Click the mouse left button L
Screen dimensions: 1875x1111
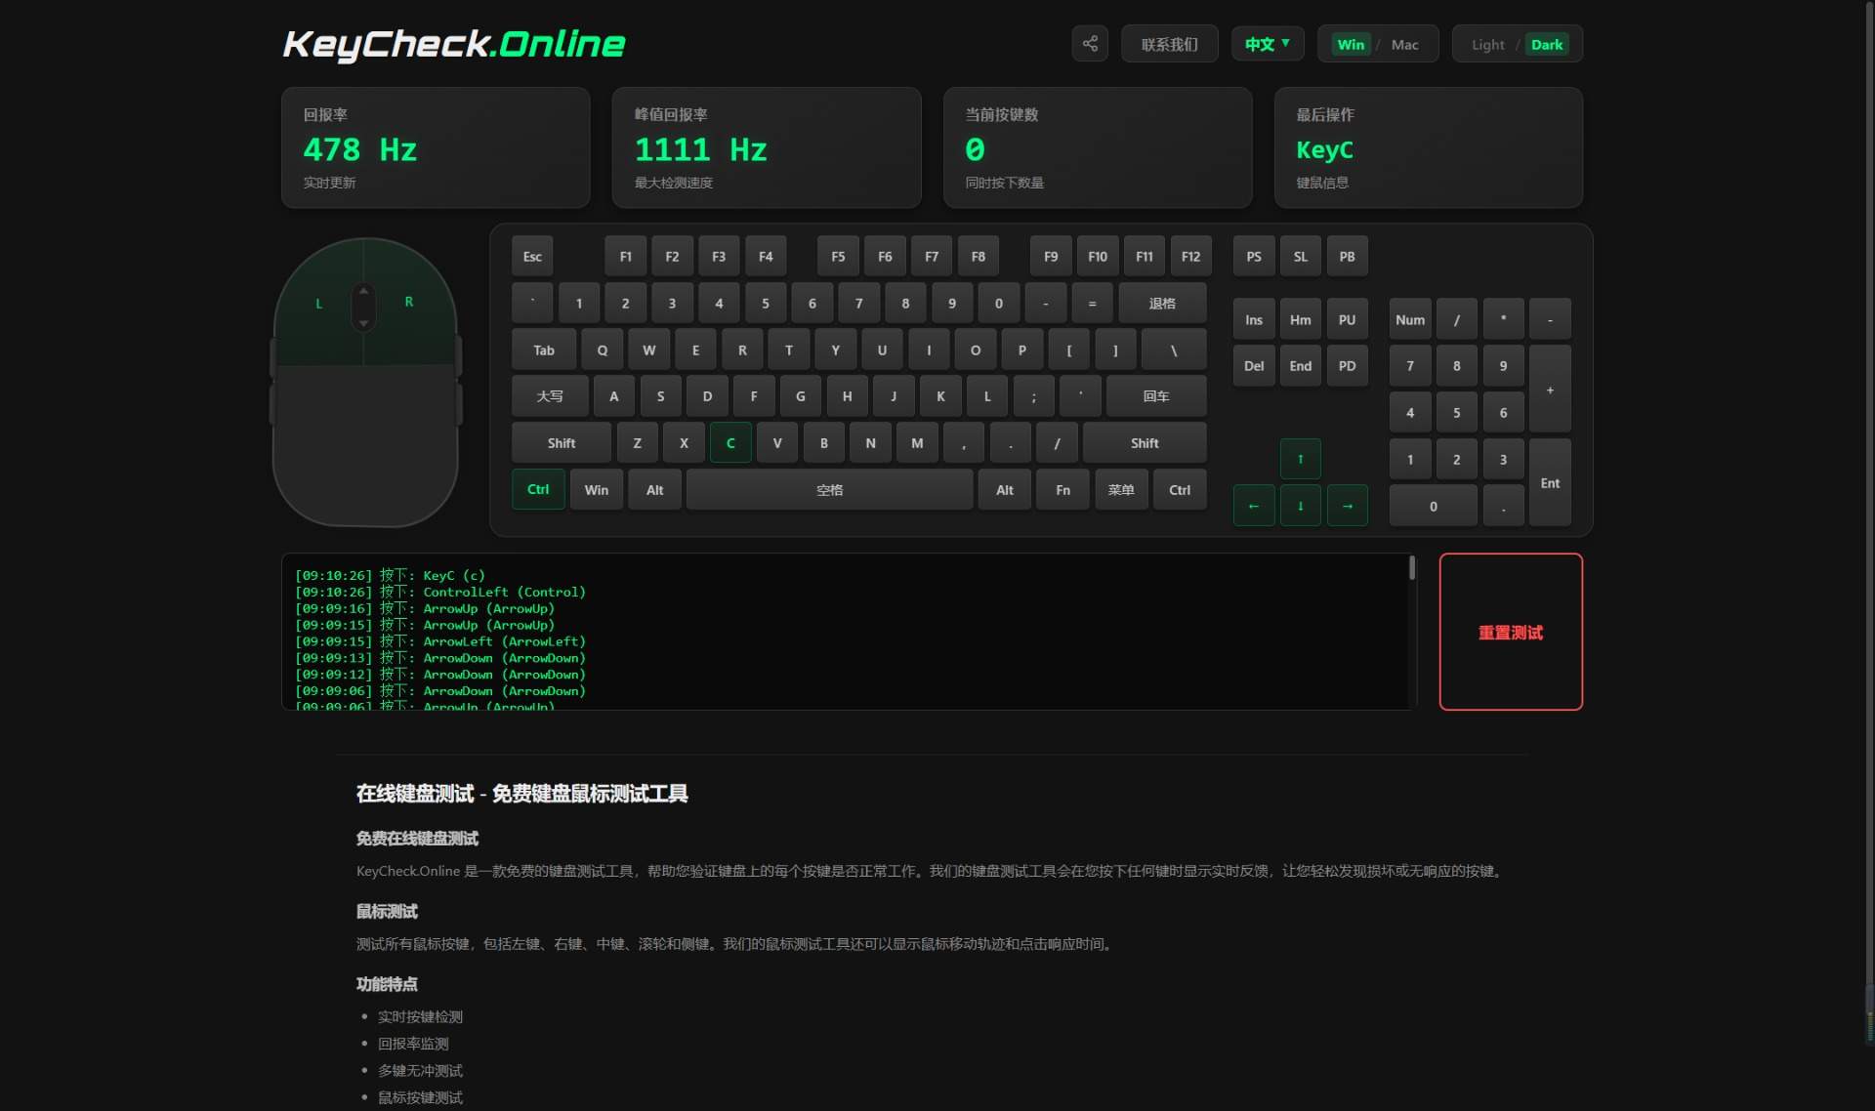[318, 304]
